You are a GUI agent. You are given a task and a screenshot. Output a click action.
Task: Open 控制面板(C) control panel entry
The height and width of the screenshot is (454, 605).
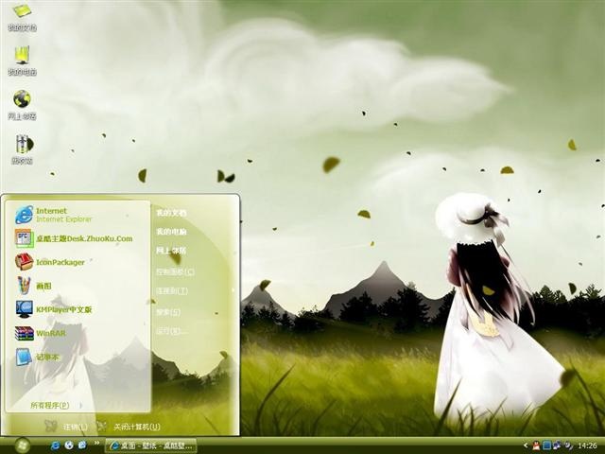175,271
